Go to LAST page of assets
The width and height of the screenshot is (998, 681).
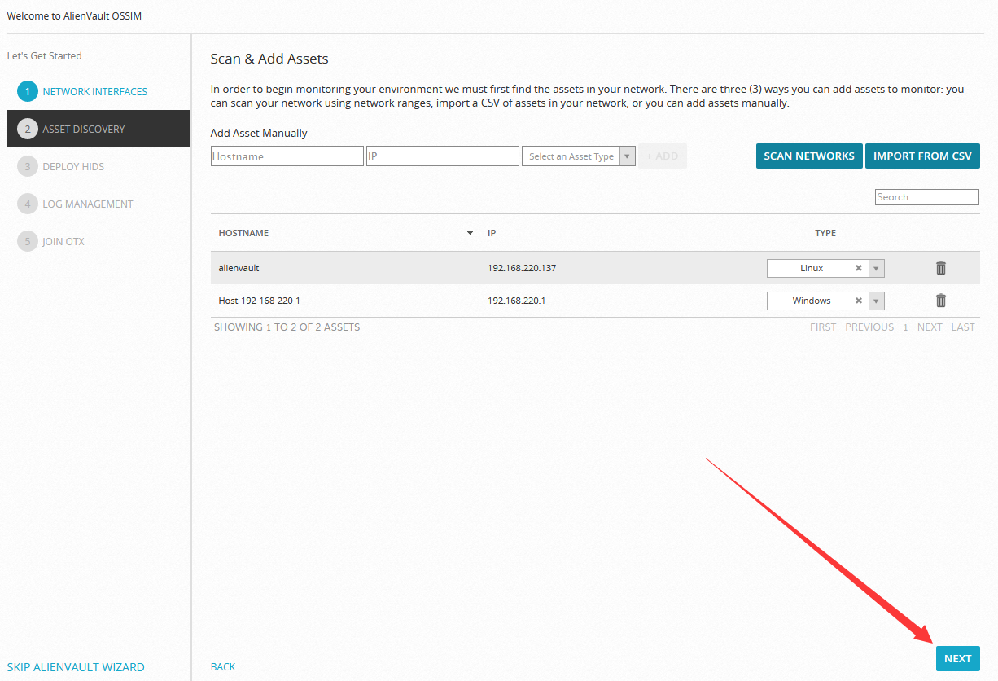click(x=963, y=327)
